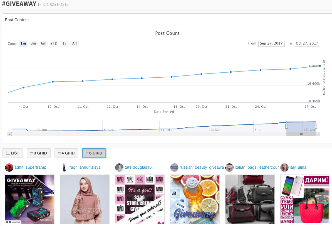This screenshot has width=332, height=226.
Task: Open the orange Giveaway post thumbnail
Action: pyautogui.click(x=195, y=199)
